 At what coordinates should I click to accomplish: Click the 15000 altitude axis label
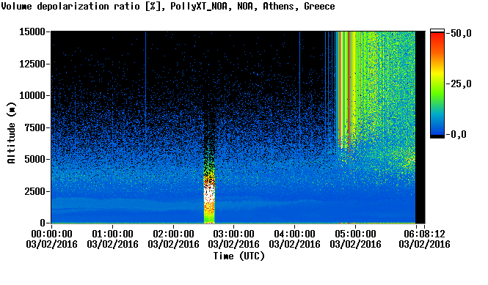tap(32, 32)
